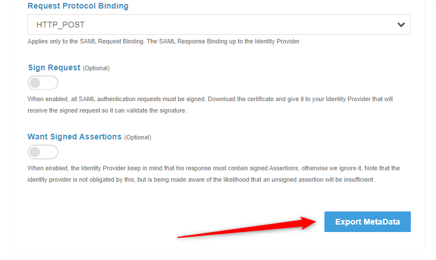The width and height of the screenshot is (436, 260).
Task: Click the knob of Want Signed Assertions switch
Action: [35, 152]
